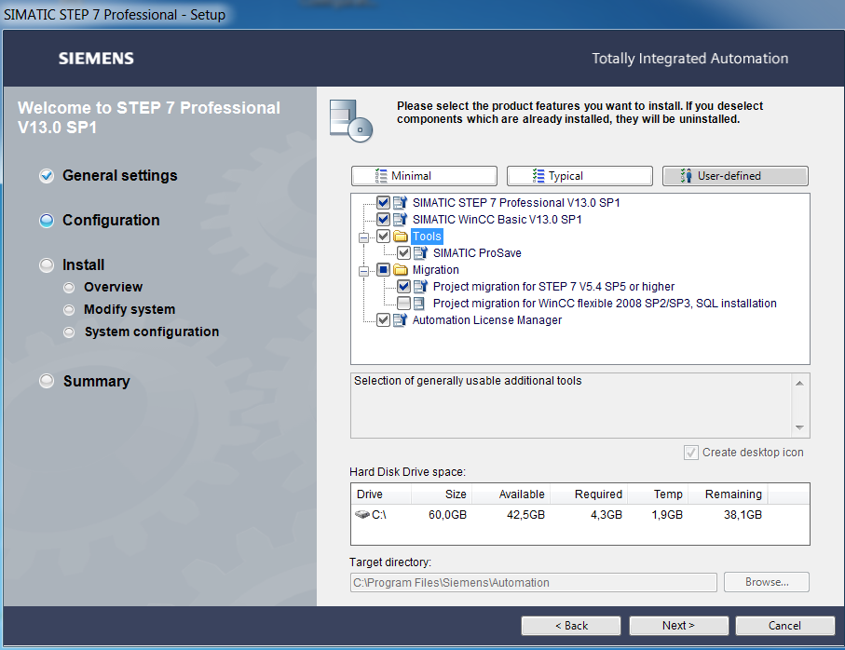Click the C:\ drive icon
This screenshot has width=845, height=650.
(x=362, y=514)
